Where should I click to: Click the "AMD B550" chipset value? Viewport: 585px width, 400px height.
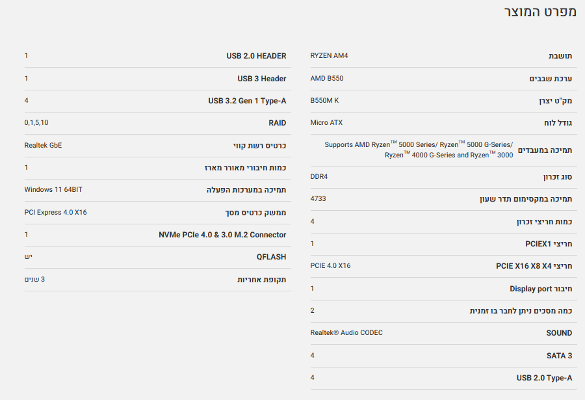pyautogui.click(x=327, y=78)
